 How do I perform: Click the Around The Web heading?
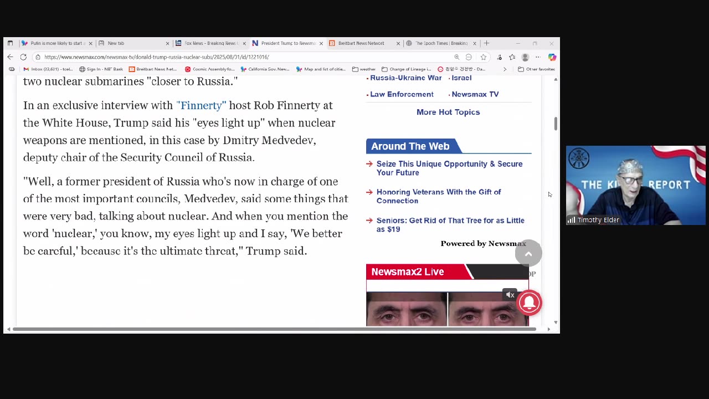(410, 146)
